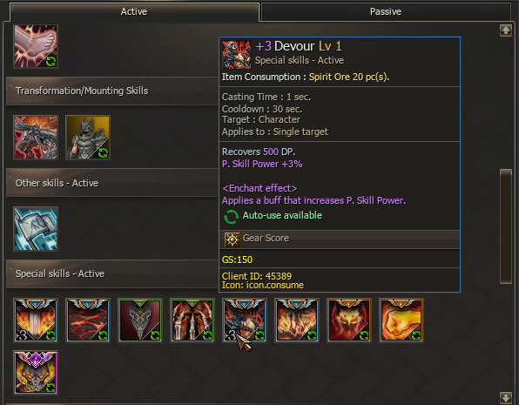
Task: Click the lava cracks special skill icon
Action: 88,320
